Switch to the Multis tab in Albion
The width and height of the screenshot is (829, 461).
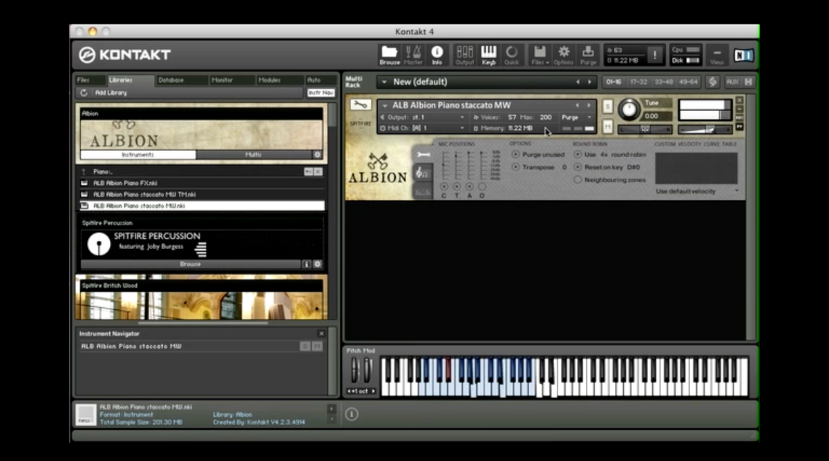pos(254,155)
